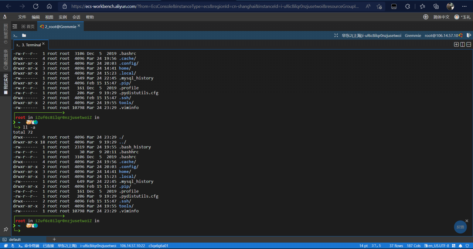This screenshot has width=473, height=249.
Task: Click the Linux penguin logo icon
Action: [x=5, y=17]
